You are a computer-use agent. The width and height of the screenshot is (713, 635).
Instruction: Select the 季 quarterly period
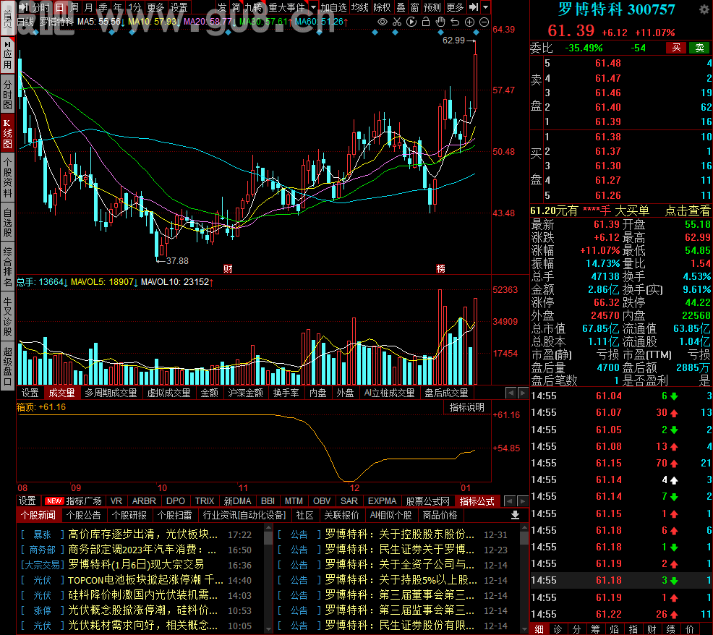[x=103, y=7]
